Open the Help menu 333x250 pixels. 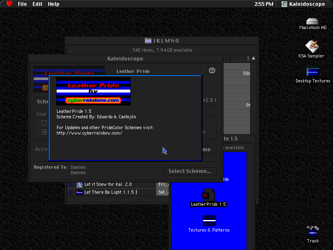(54, 4)
